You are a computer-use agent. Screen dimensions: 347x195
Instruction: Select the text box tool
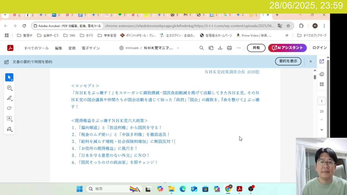(x=9, y=119)
